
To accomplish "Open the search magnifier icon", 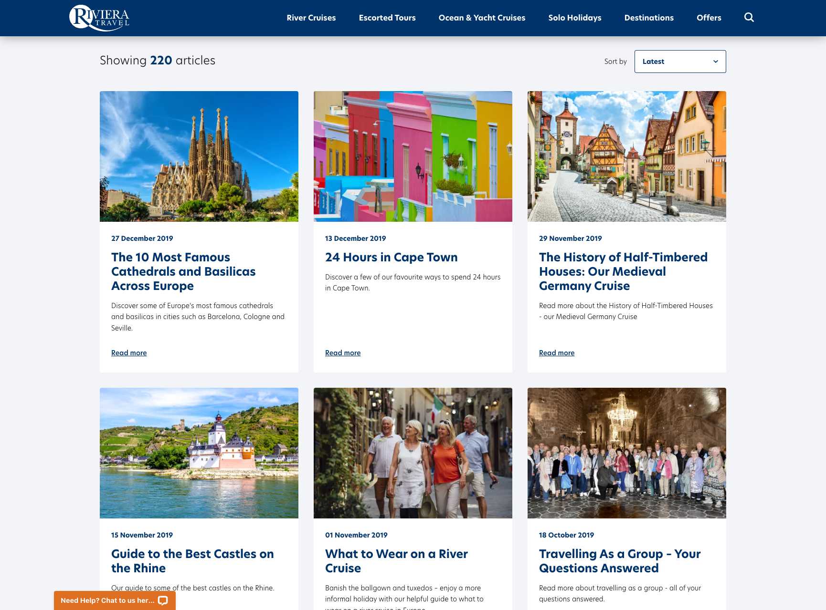I will [x=749, y=18].
